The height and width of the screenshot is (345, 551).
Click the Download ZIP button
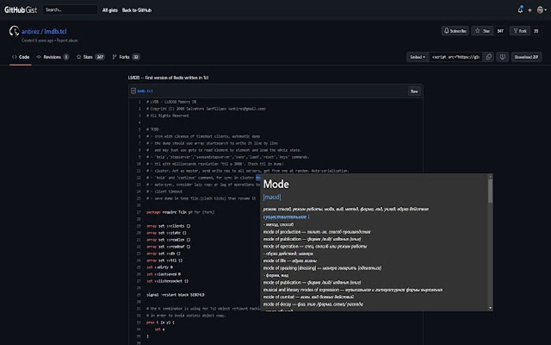[526, 57]
